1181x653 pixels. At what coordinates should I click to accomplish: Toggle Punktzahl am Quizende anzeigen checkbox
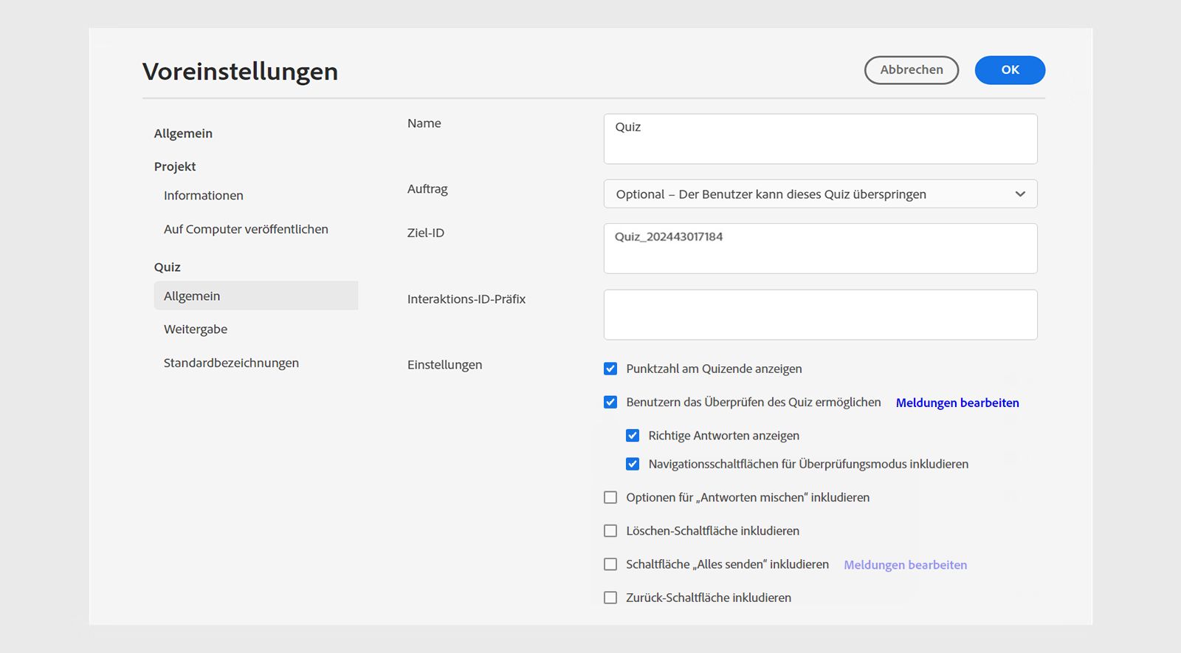[x=610, y=369]
